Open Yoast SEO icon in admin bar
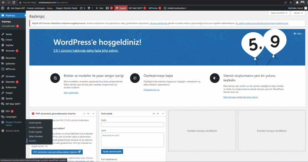Image resolution: width=308 pixels, height=162 pixels. [107, 8]
